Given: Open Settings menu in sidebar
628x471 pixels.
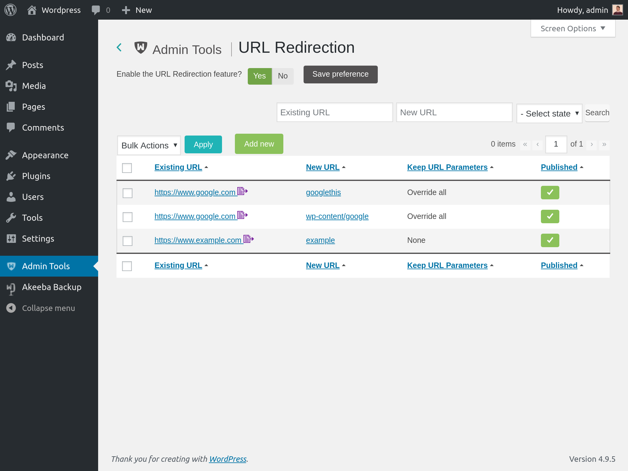Looking at the screenshot, I should coord(49,239).
